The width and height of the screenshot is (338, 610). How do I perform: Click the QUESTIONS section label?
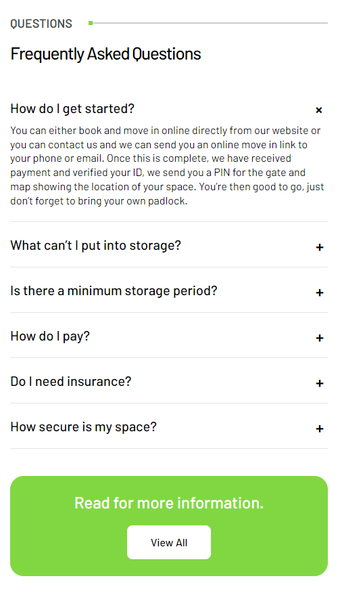[41, 24]
